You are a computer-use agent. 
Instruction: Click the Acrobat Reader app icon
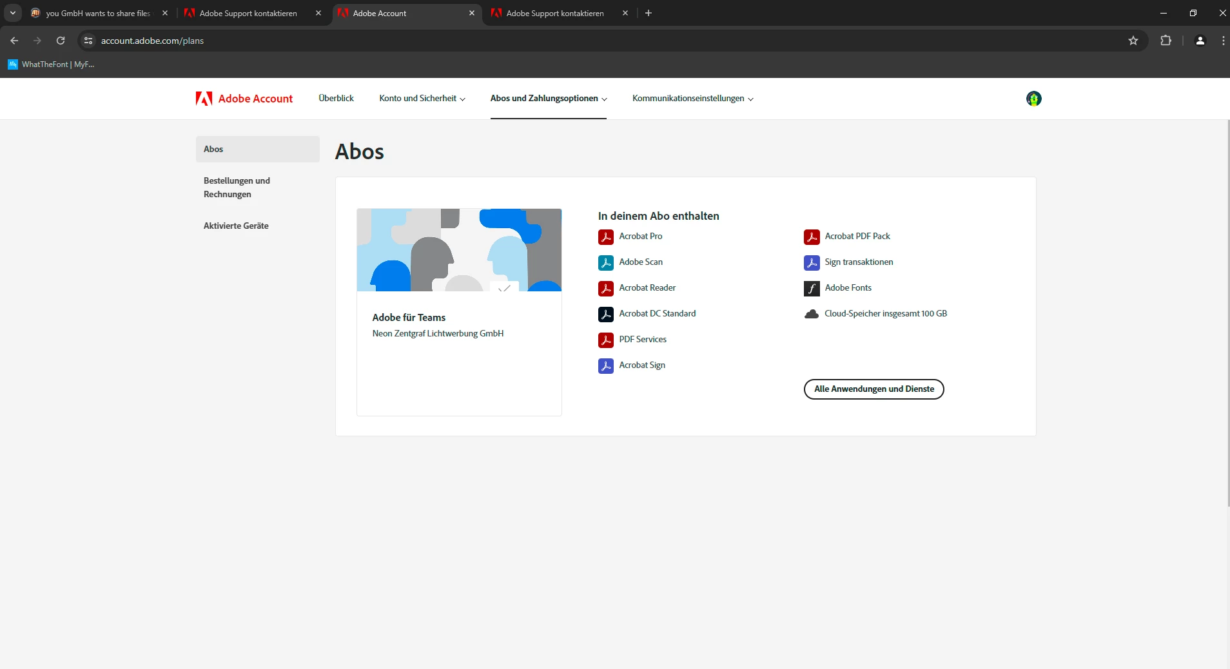click(x=605, y=288)
